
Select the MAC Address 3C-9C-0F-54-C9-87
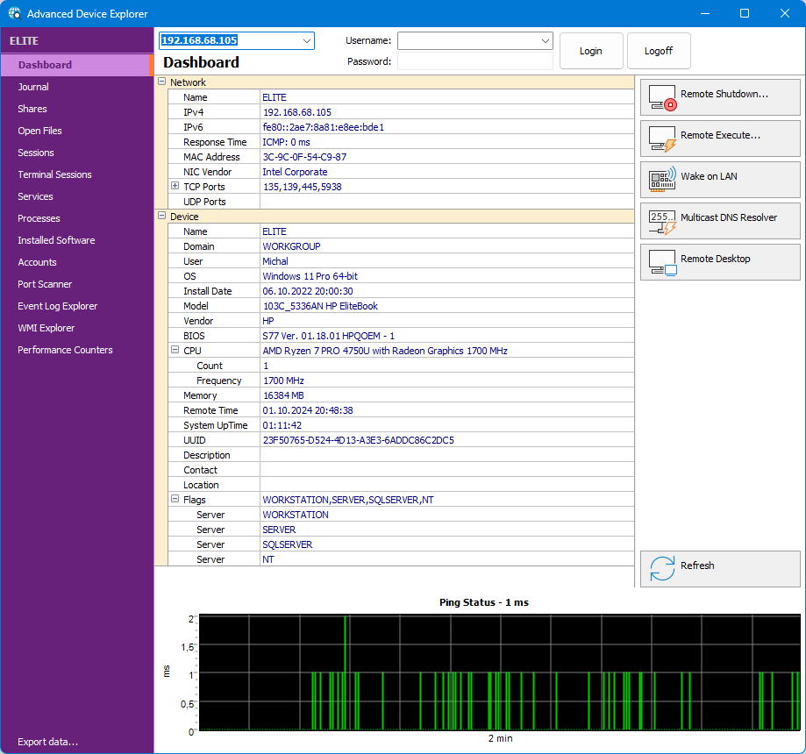305,157
